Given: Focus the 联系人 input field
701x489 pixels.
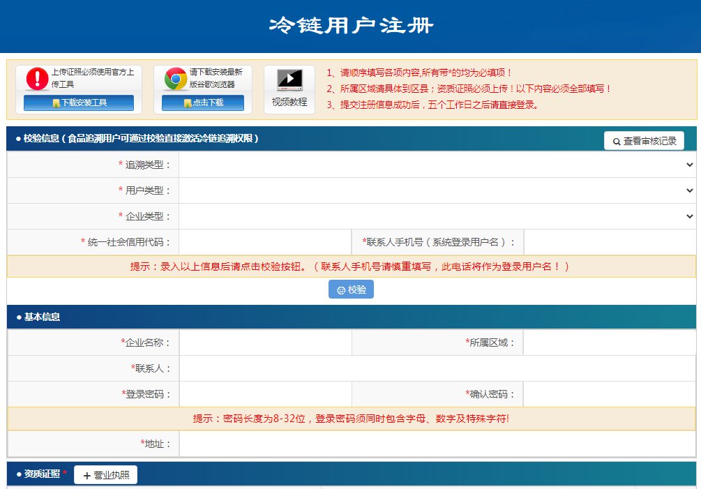Looking at the screenshot, I should click(437, 368).
